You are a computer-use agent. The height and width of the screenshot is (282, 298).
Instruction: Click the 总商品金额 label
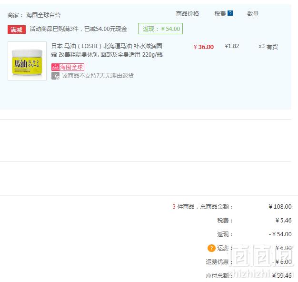tap(216, 207)
